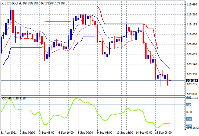
Task: Click the 15 Sep 08:00 time label
Action: click(163, 133)
